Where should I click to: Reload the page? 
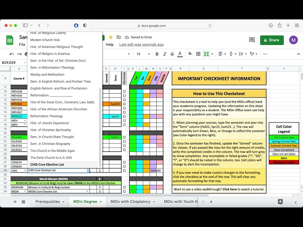210,26
